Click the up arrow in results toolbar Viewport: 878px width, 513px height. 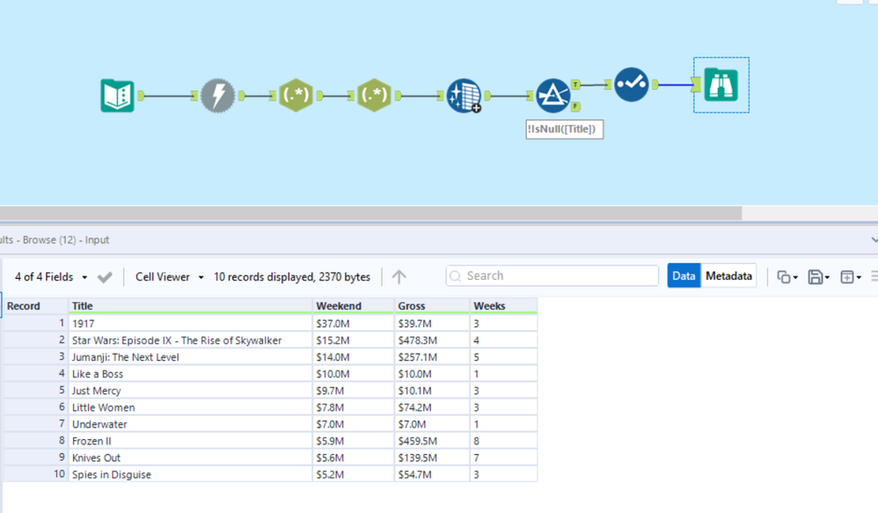(399, 275)
